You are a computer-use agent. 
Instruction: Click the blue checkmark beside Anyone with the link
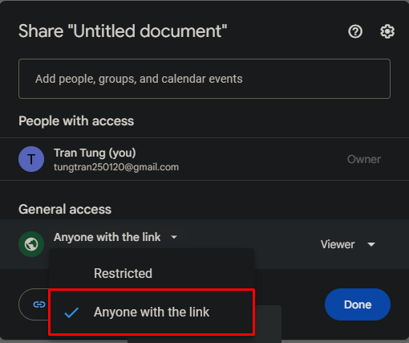tap(71, 312)
